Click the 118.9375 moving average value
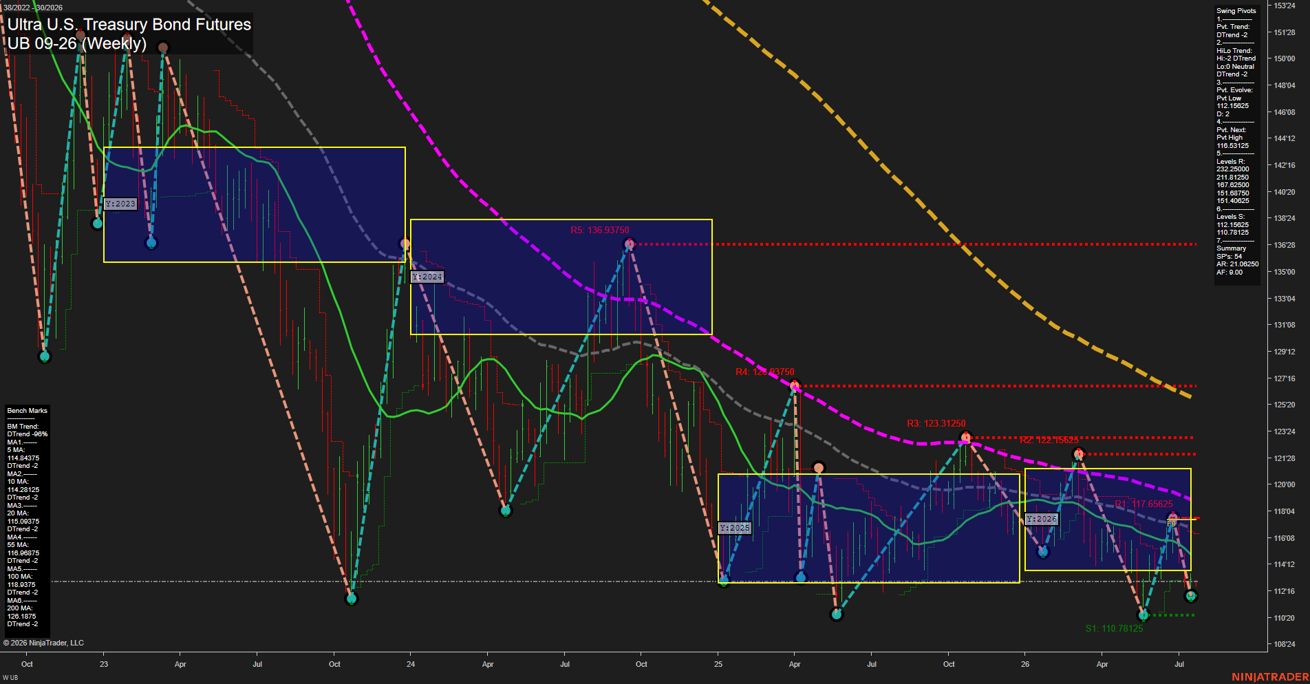This screenshot has height=684, width=1310. tap(21, 585)
